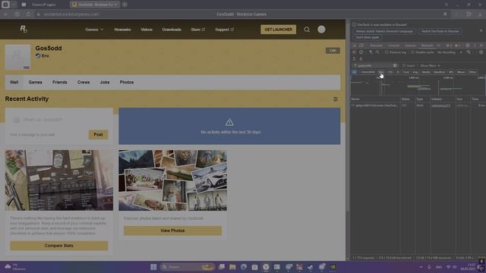The height and width of the screenshot is (273, 486).
Task: Open the photos collage thumbnail
Action: (x=172, y=180)
